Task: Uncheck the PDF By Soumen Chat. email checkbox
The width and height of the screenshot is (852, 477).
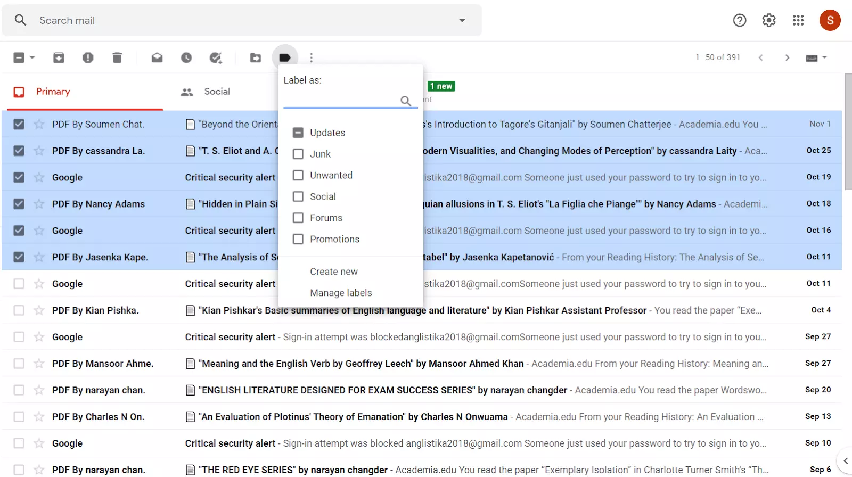Action: [x=19, y=124]
